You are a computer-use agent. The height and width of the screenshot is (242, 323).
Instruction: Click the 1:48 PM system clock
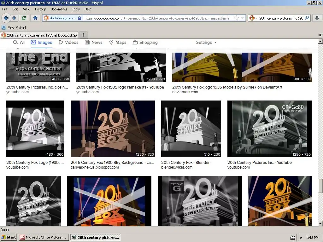[x=312, y=238]
